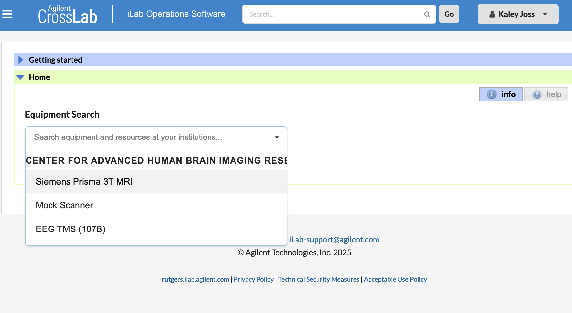Viewport: 572px width, 313px height.
Task: Click the blue info circle icon
Action: coord(491,94)
